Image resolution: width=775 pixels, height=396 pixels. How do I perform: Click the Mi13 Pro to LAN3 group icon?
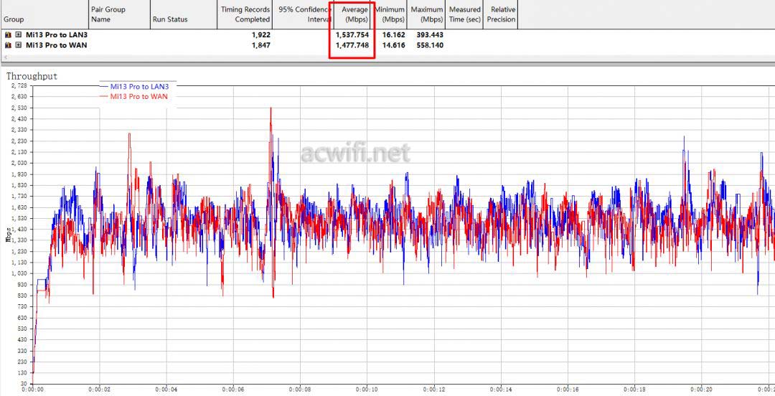click(x=7, y=34)
